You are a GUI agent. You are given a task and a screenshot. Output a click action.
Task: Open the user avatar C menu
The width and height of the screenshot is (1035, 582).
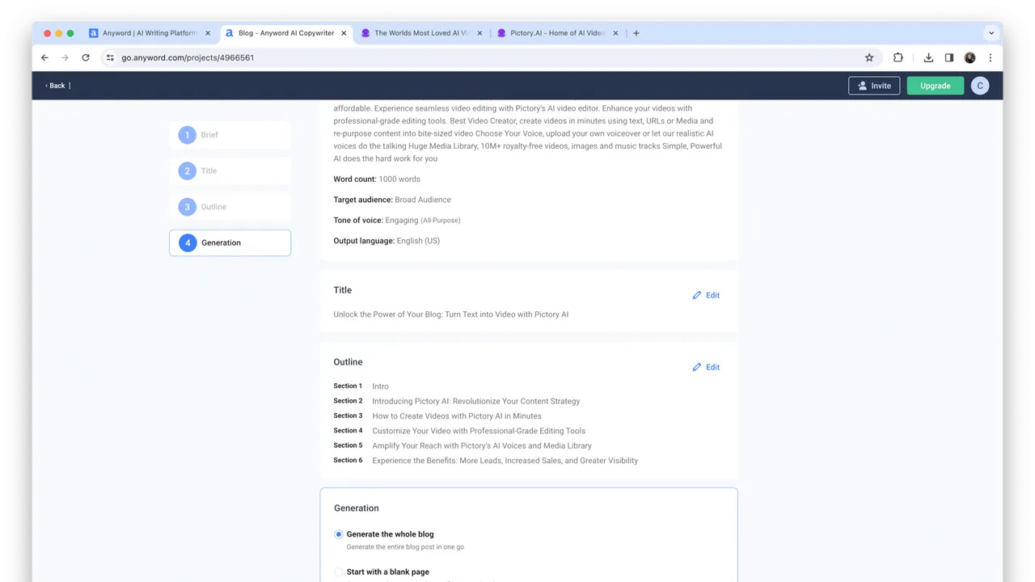980,86
